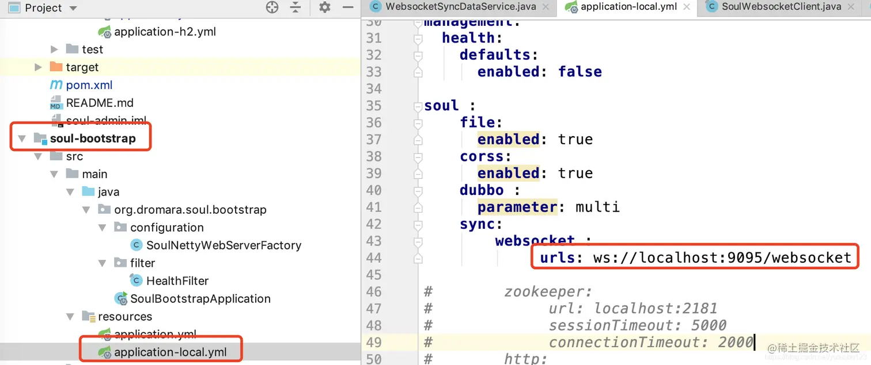Fold the dubbo block at line 40
The image size is (871, 365).
click(x=418, y=190)
